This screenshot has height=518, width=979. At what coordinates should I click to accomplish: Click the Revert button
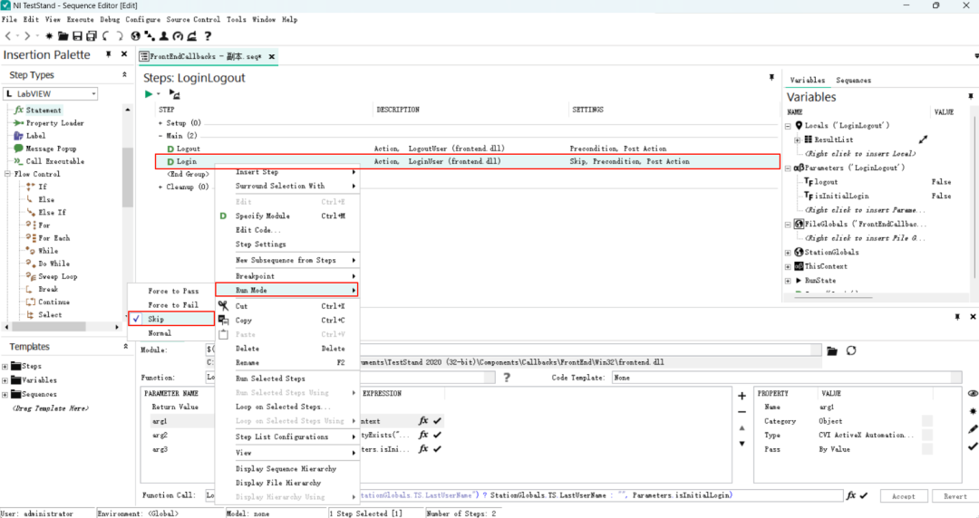click(955, 496)
